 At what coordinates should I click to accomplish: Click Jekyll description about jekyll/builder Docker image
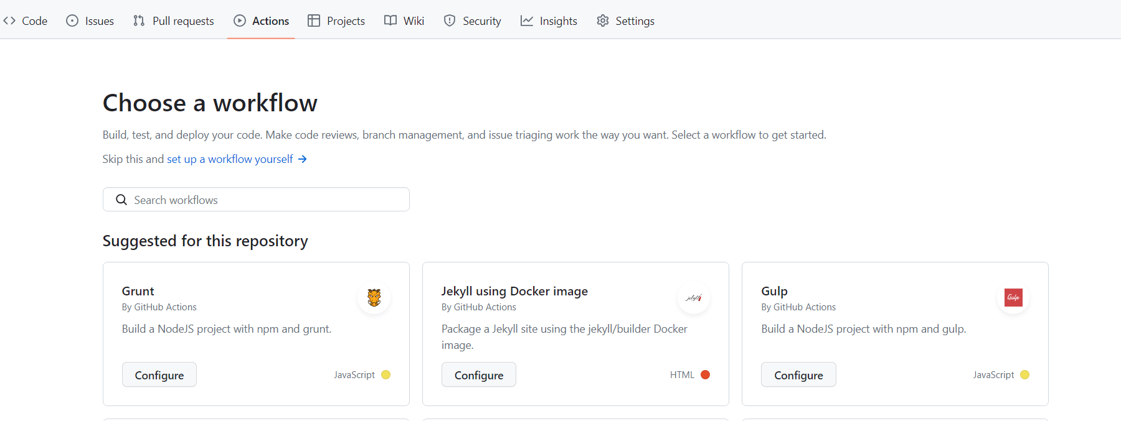[x=564, y=336]
